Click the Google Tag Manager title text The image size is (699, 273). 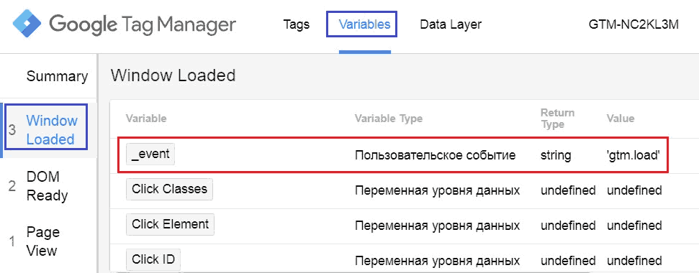pyautogui.click(x=143, y=24)
